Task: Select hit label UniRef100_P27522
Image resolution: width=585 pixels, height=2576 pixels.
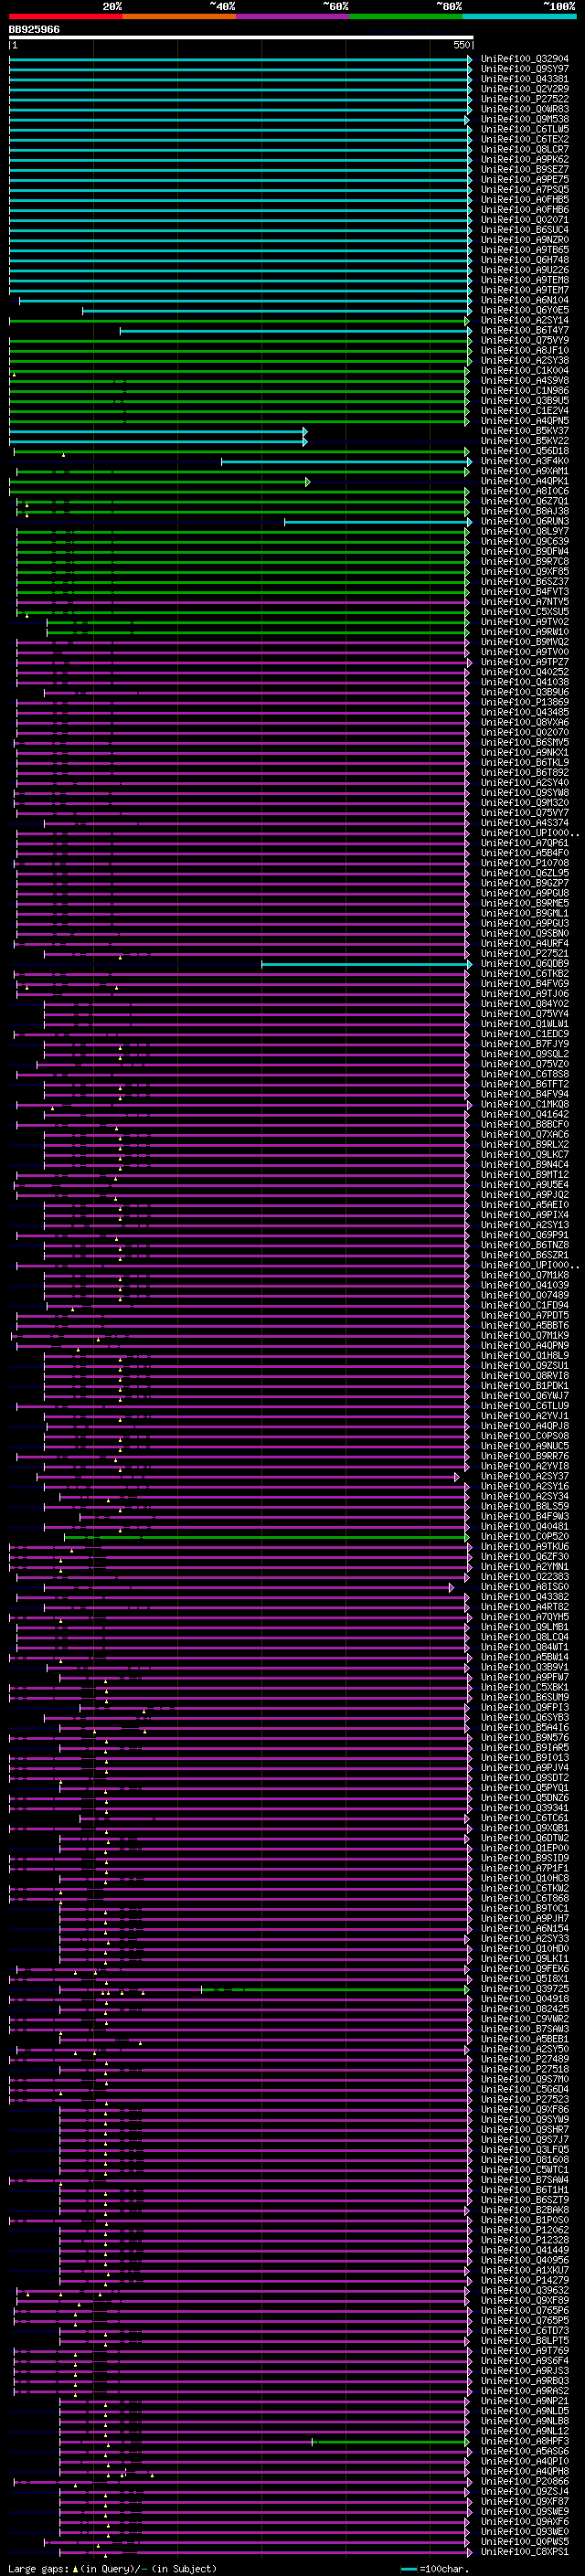Action: [x=524, y=99]
